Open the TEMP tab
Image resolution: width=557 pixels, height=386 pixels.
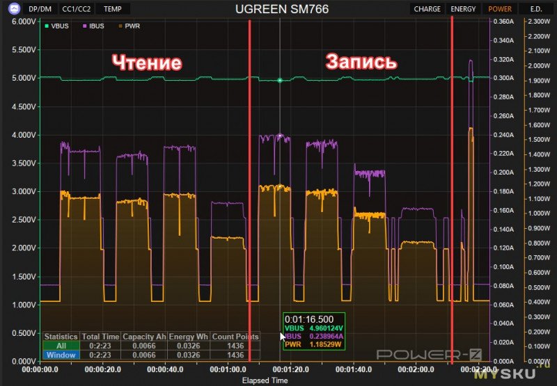[113, 9]
